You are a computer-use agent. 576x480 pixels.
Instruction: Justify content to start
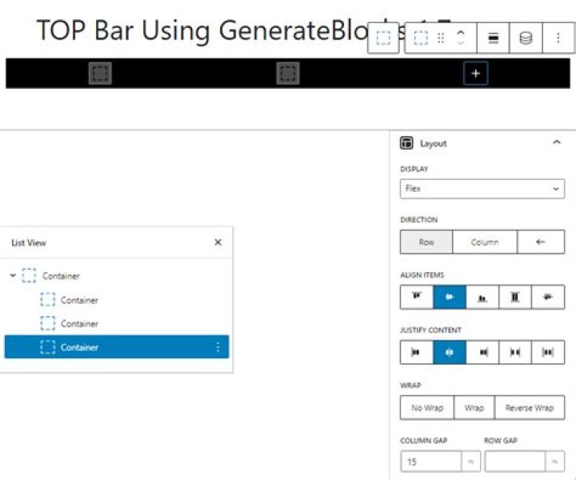click(417, 352)
